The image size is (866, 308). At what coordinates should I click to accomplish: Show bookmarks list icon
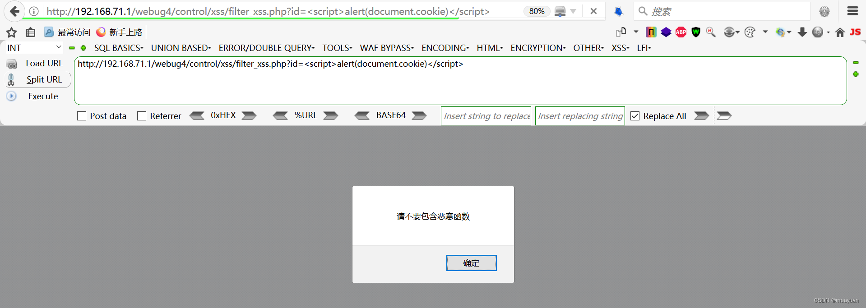30,32
